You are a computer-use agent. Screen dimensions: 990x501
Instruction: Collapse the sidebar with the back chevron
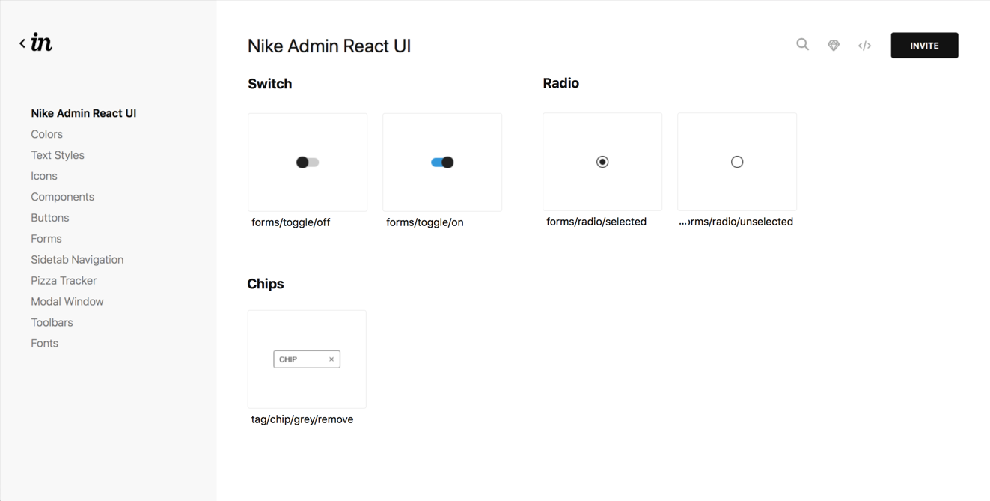click(x=22, y=43)
